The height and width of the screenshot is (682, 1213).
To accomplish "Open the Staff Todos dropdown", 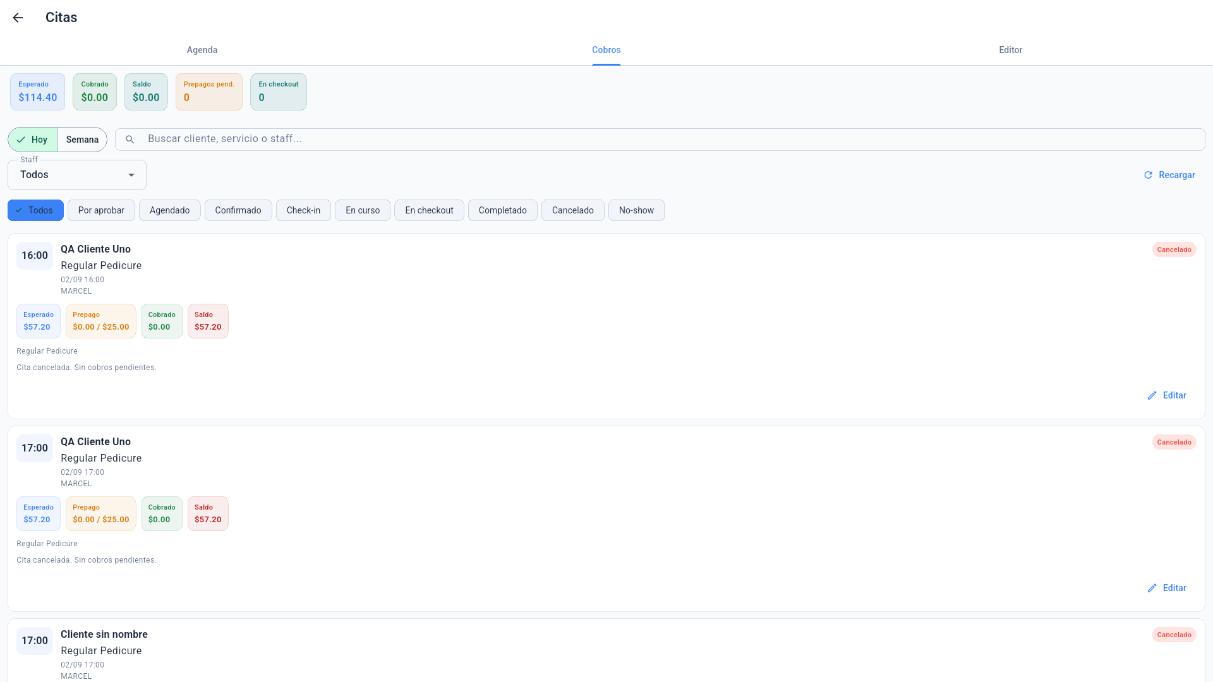I will coord(77,175).
